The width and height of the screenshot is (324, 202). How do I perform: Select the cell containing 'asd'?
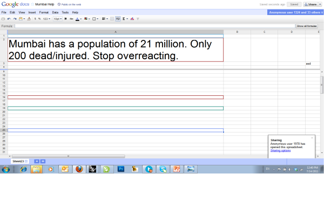coord(313,64)
